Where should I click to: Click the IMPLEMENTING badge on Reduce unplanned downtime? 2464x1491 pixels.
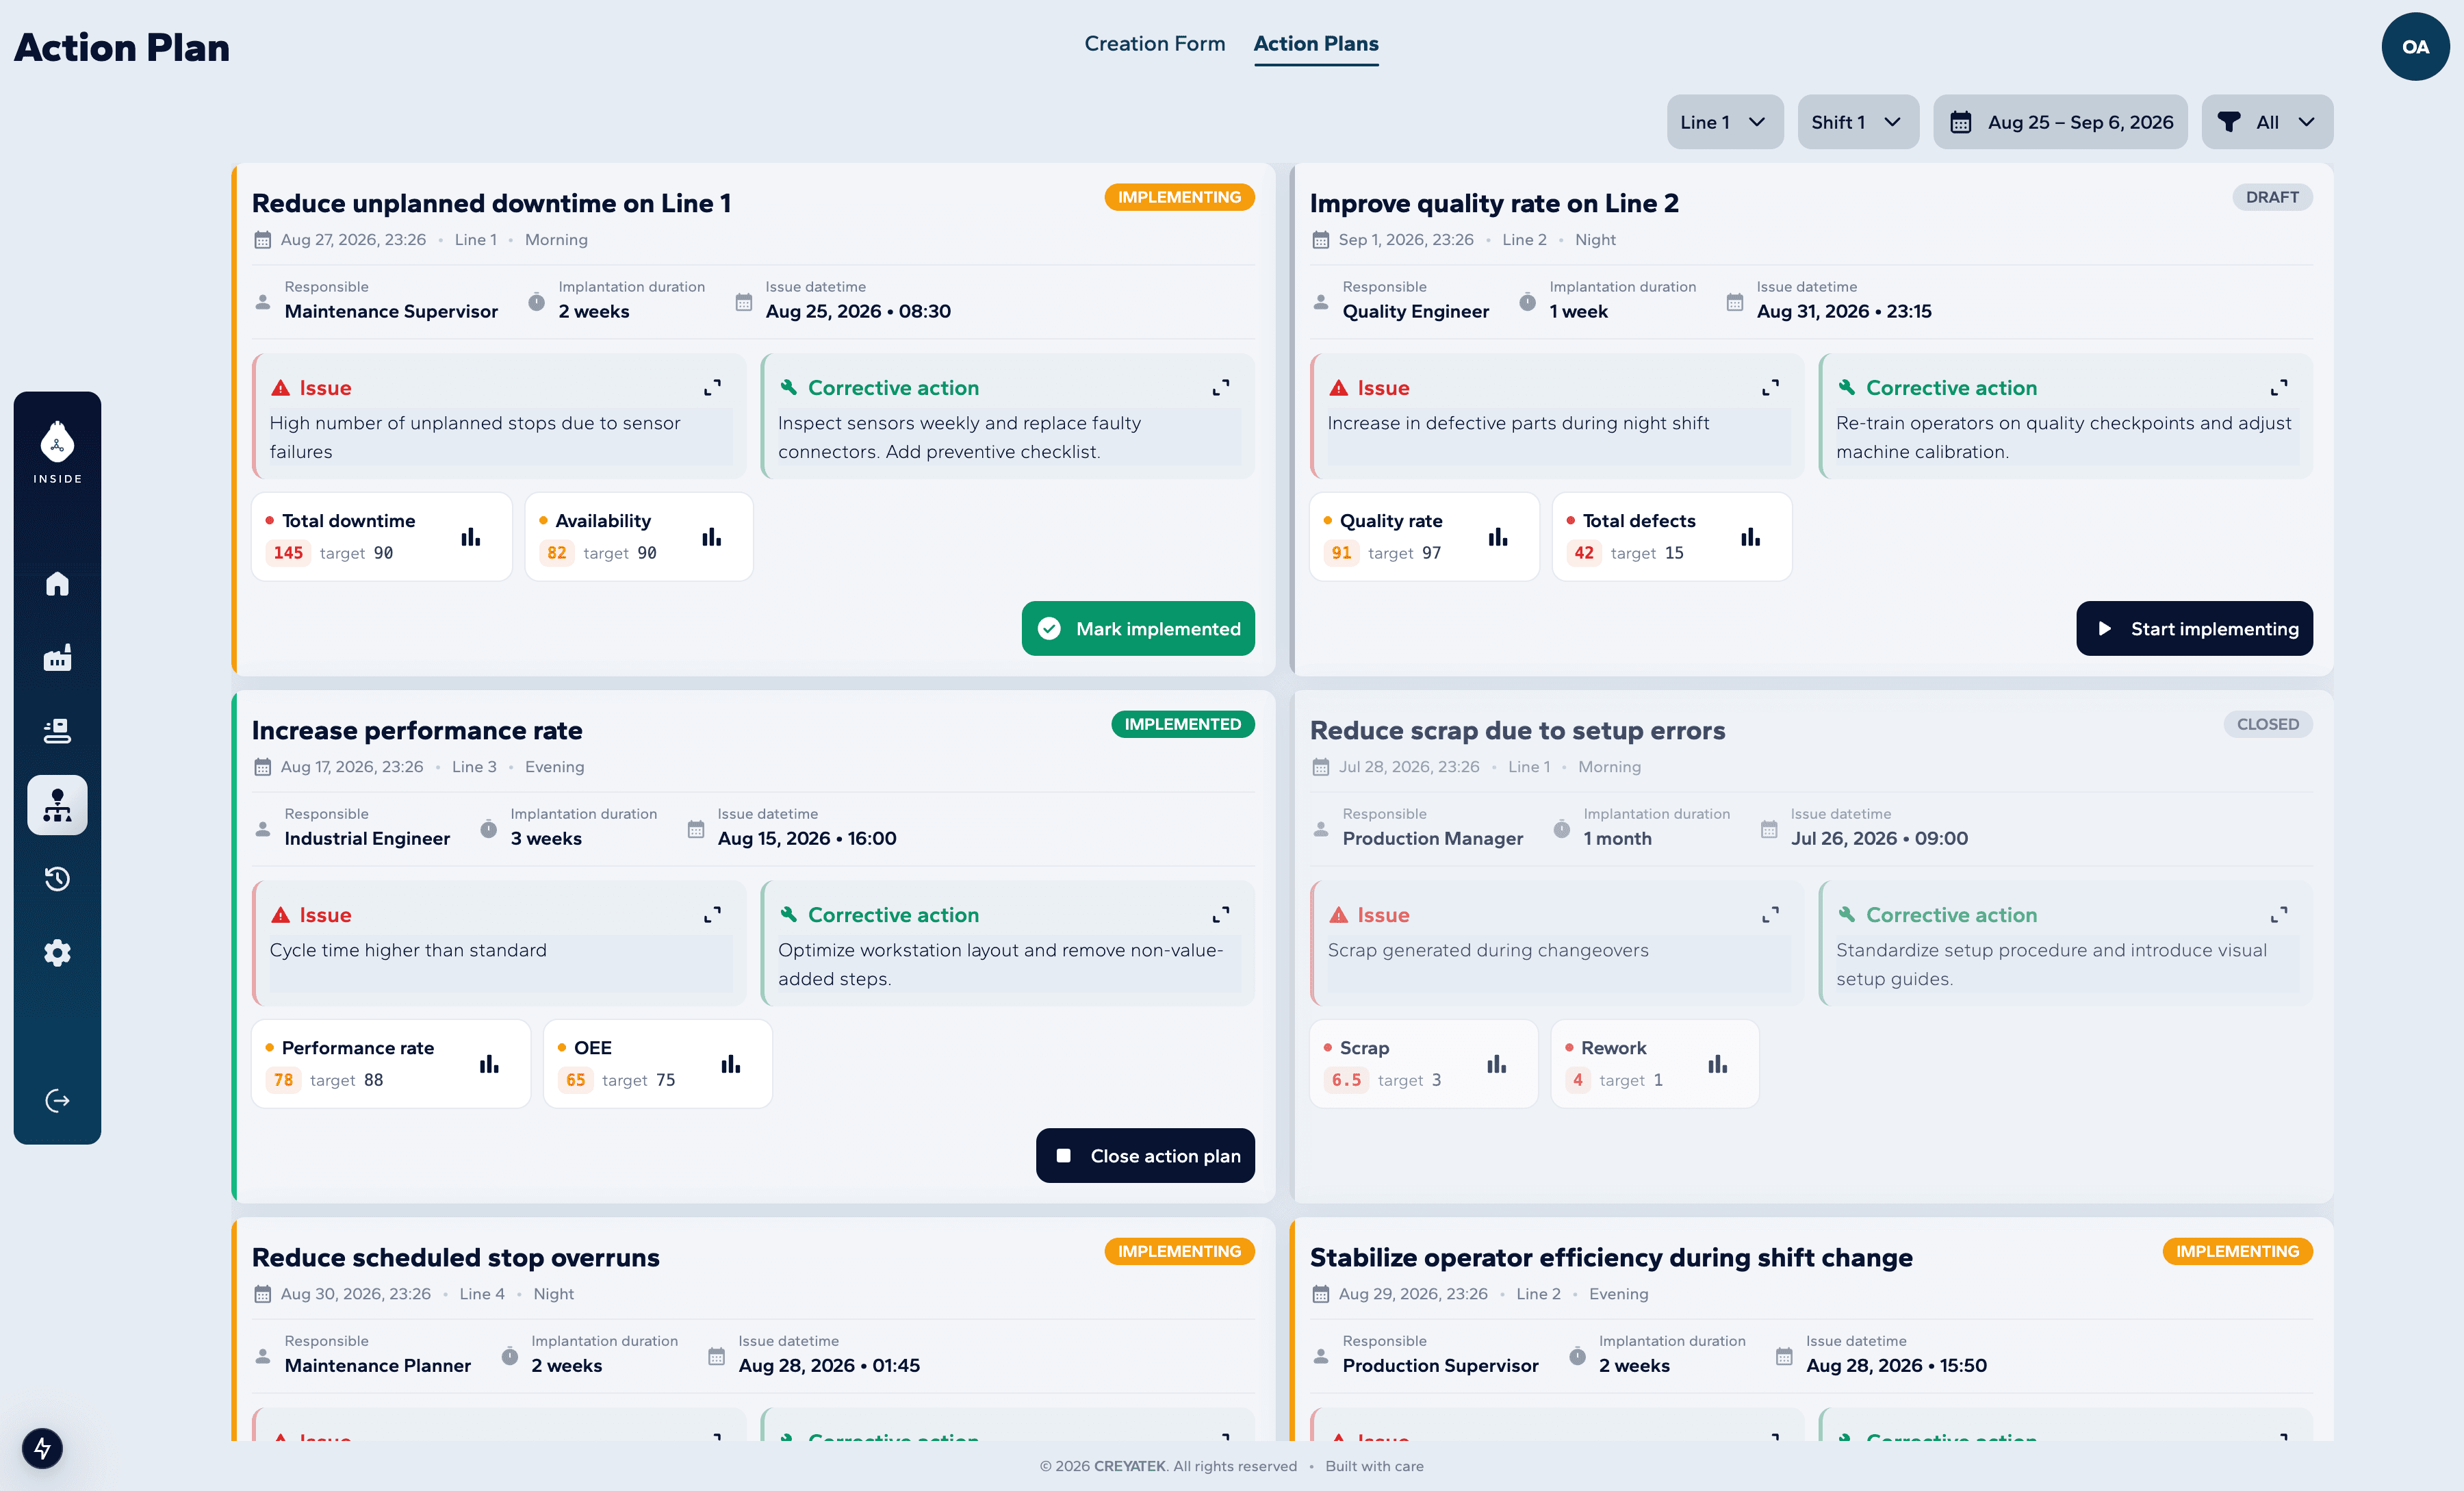point(1179,197)
